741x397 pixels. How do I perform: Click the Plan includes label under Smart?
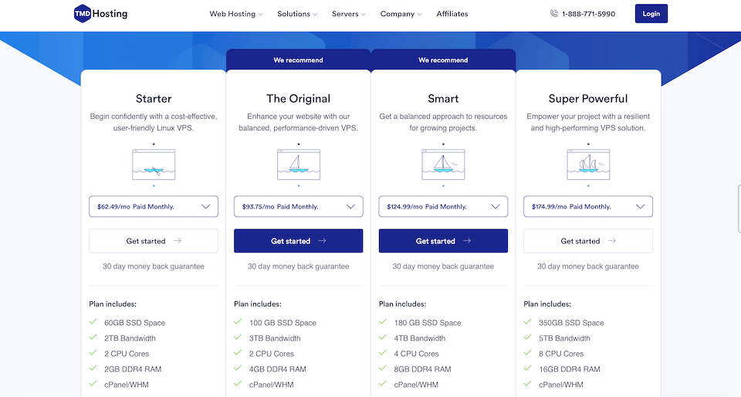tap(402, 304)
